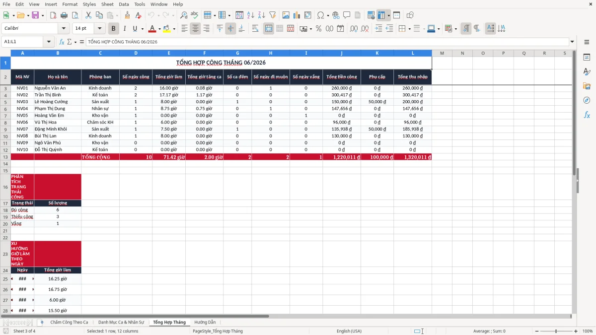The height and width of the screenshot is (335, 596).
Task: Toggle Align Left
Action: tap(184, 29)
